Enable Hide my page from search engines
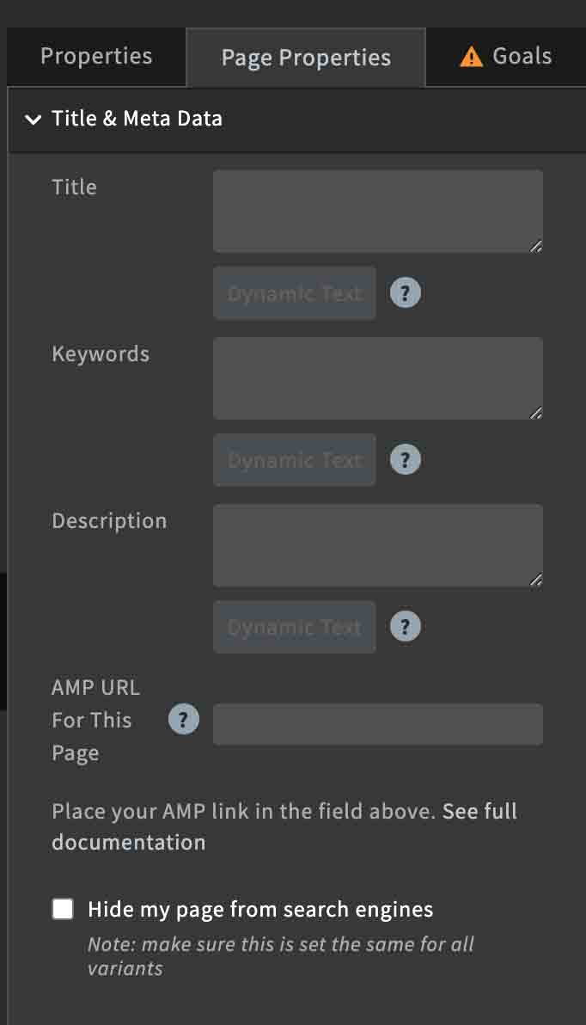Screen dimensions: 586x1025 point(63,909)
